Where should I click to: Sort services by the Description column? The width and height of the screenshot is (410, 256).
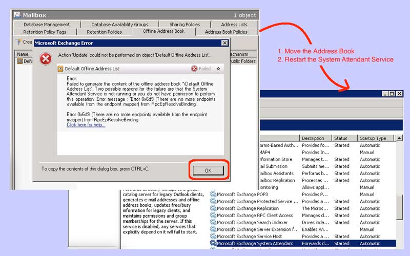tap(316, 138)
